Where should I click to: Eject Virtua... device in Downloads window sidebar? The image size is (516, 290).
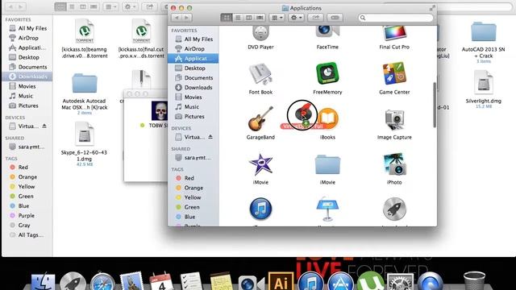click(44, 126)
